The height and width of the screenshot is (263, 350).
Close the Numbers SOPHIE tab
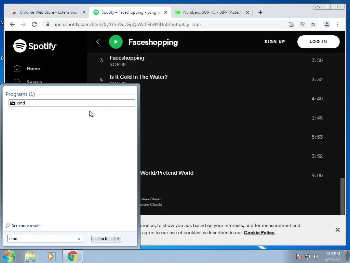coord(247,13)
